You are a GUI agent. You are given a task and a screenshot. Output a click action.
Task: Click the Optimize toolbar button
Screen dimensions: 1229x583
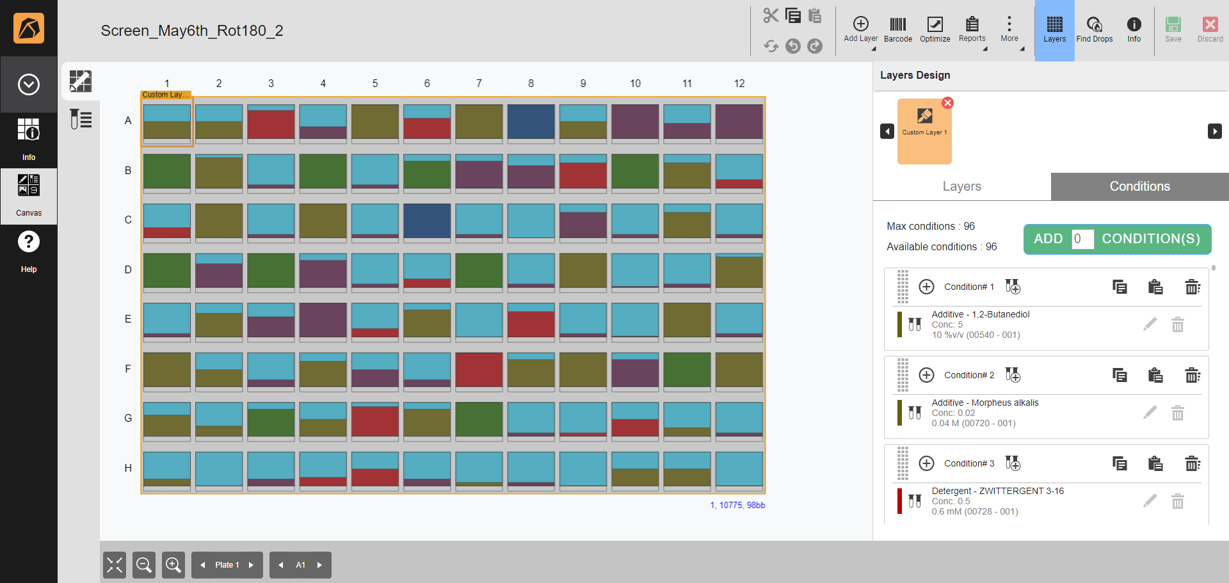coord(935,29)
